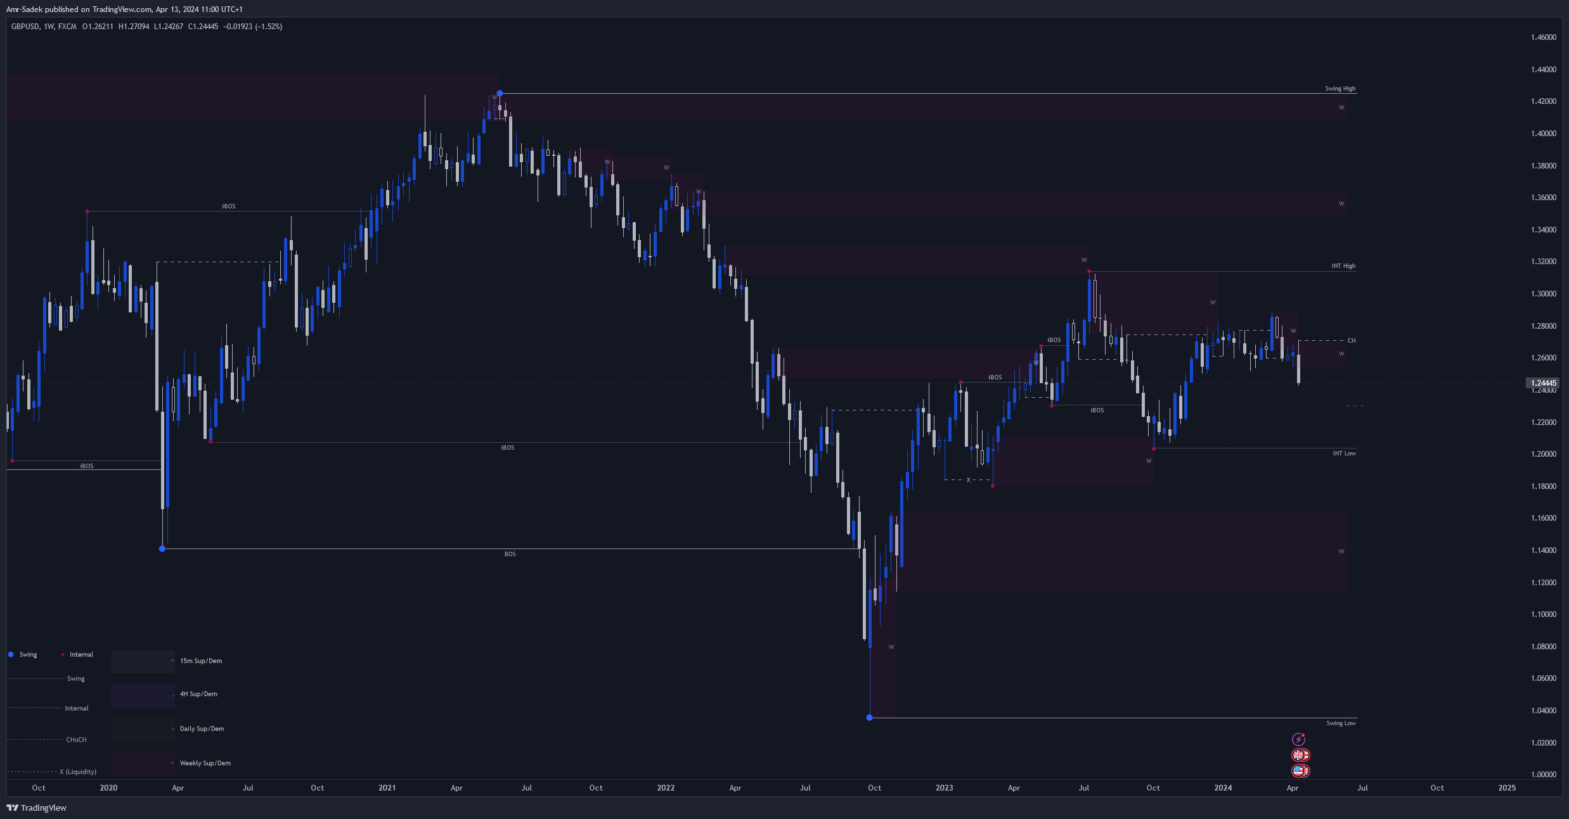Click the current price tag 1.24445
The height and width of the screenshot is (819, 1569).
coord(1544,383)
